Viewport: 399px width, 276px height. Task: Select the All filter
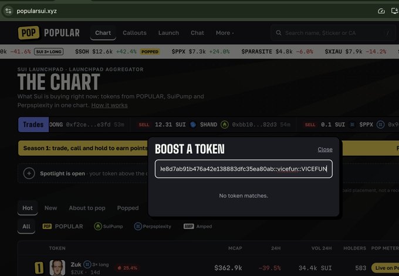point(26,226)
